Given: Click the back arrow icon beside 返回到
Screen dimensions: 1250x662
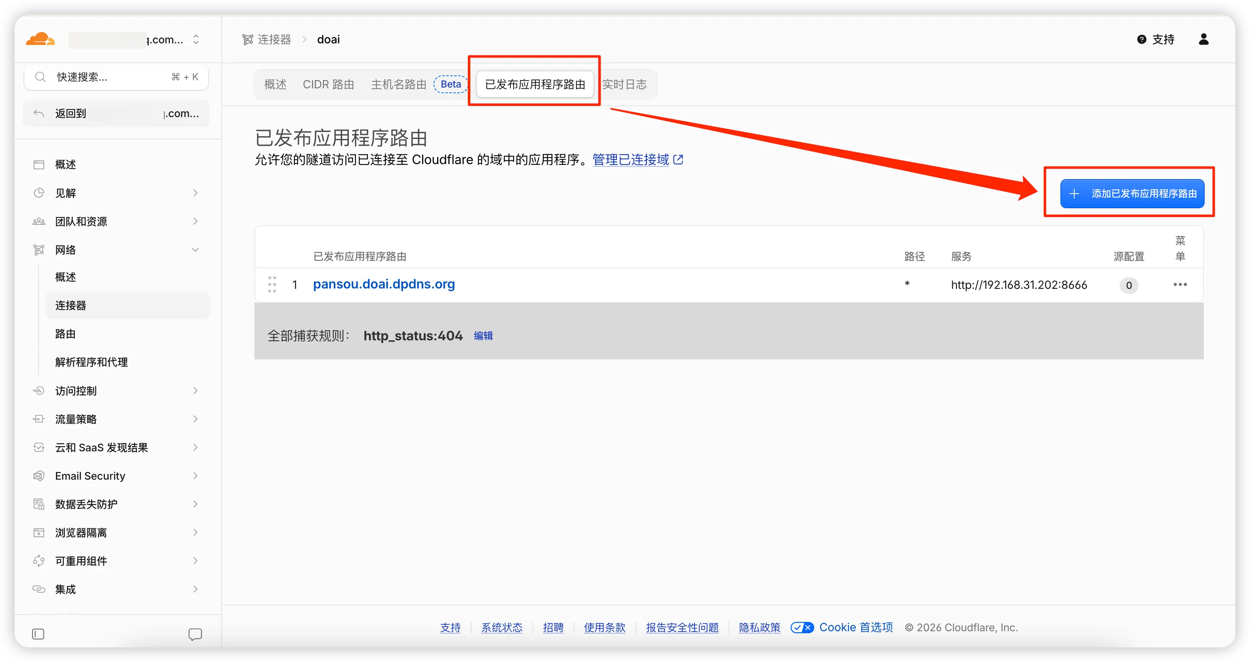Looking at the screenshot, I should tap(39, 113).
